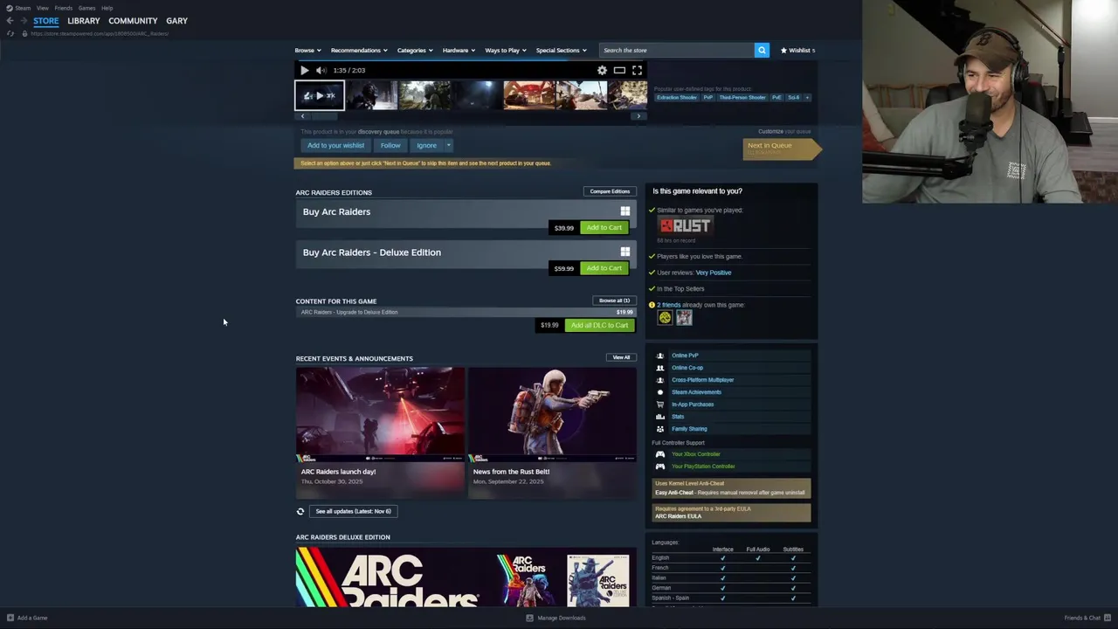Click View All announcements button

coord(621,357)
